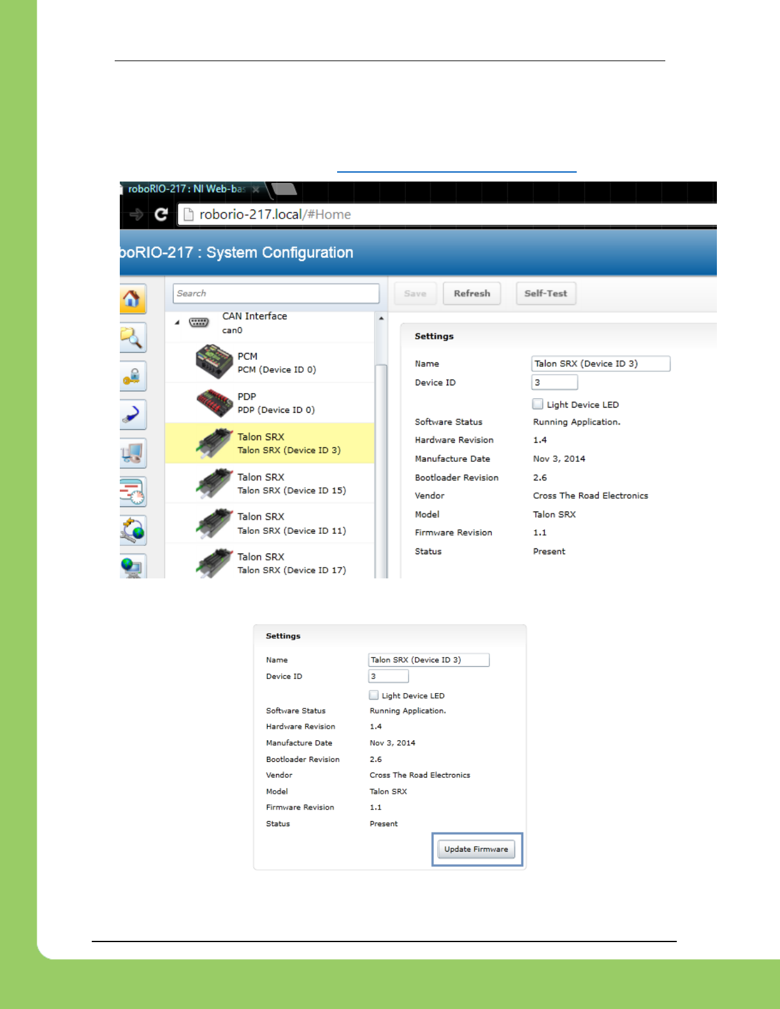Click the Device ID field in the browser Settings

(554, 382)
